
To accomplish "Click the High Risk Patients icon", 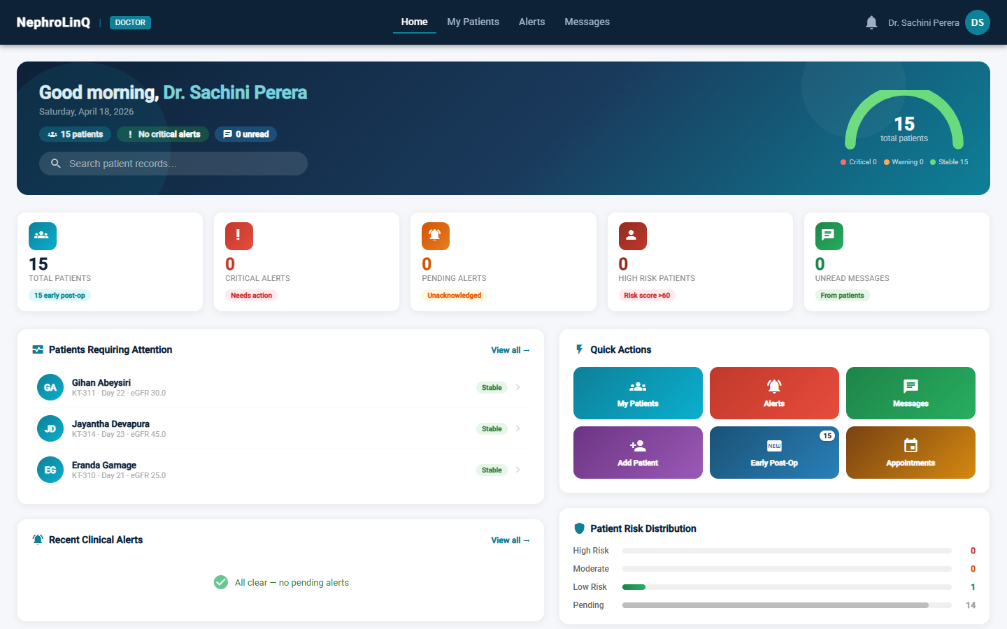I will tap(632, 236).
